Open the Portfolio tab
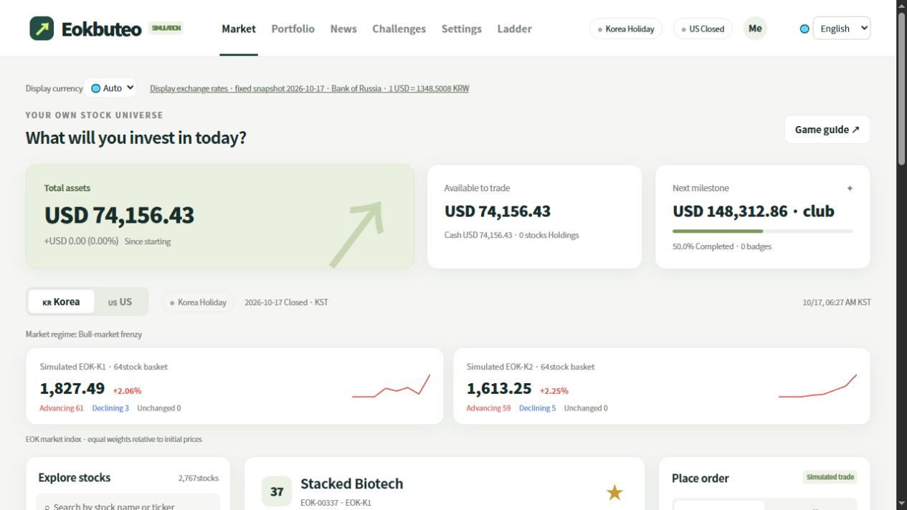Screen dimensions: 907x510 tap(293, 29)
